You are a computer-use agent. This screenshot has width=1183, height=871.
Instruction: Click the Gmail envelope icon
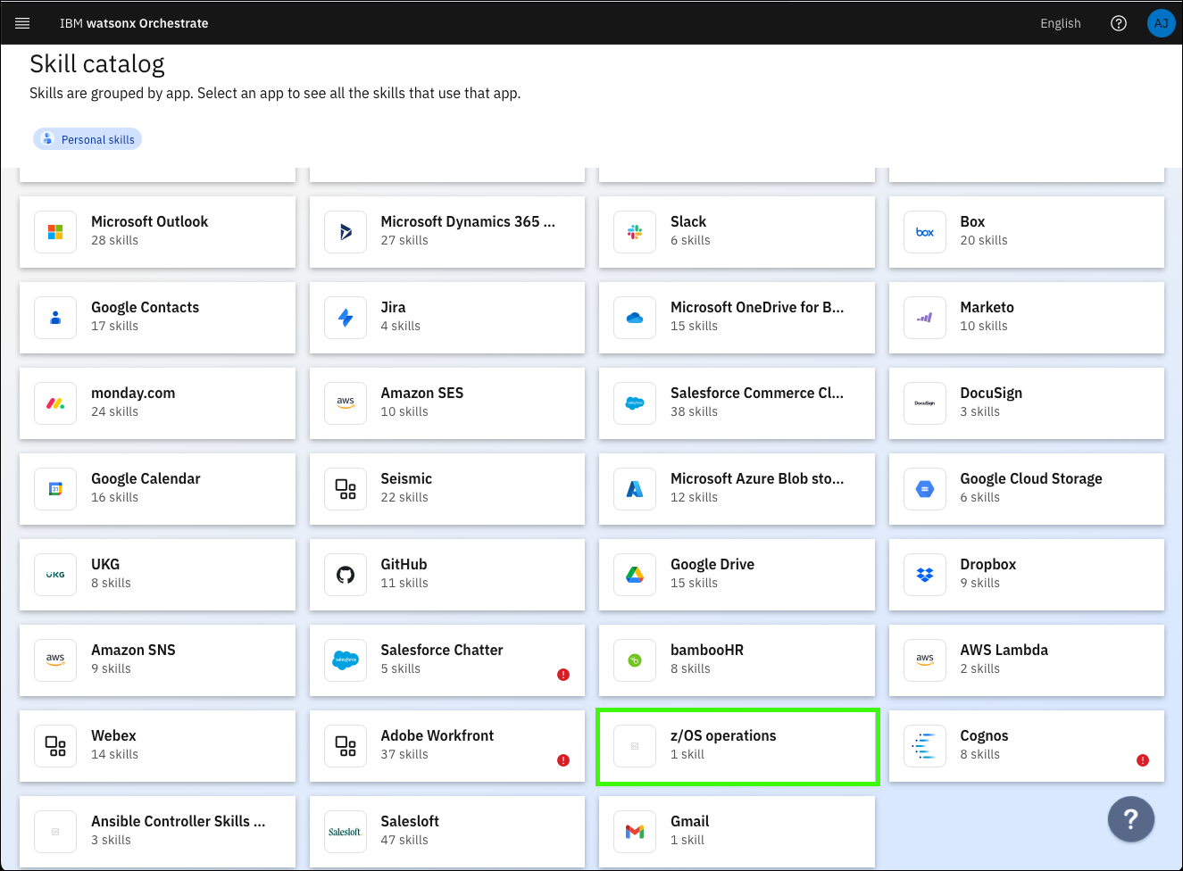pyautogui.click(x=635, y=832)
